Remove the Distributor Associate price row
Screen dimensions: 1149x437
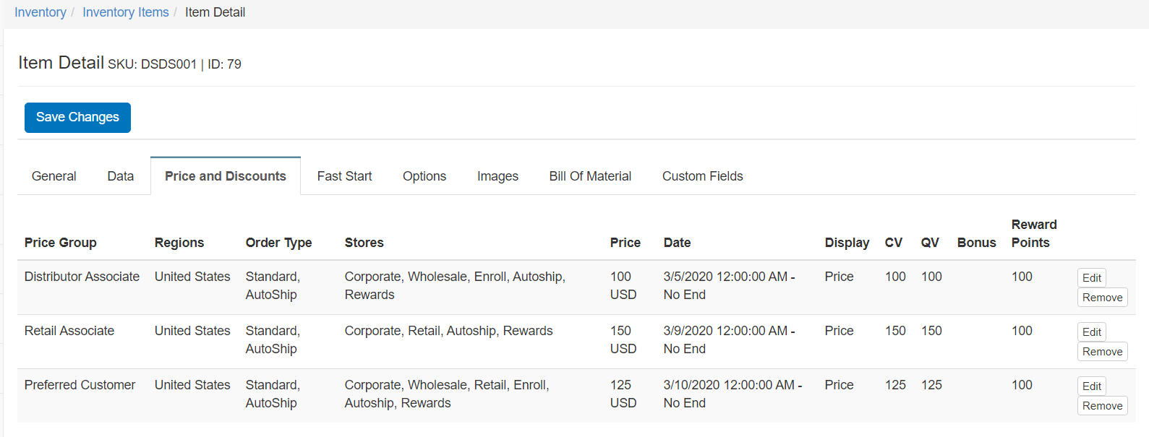pyautogui.click(x=1102, y=298)
